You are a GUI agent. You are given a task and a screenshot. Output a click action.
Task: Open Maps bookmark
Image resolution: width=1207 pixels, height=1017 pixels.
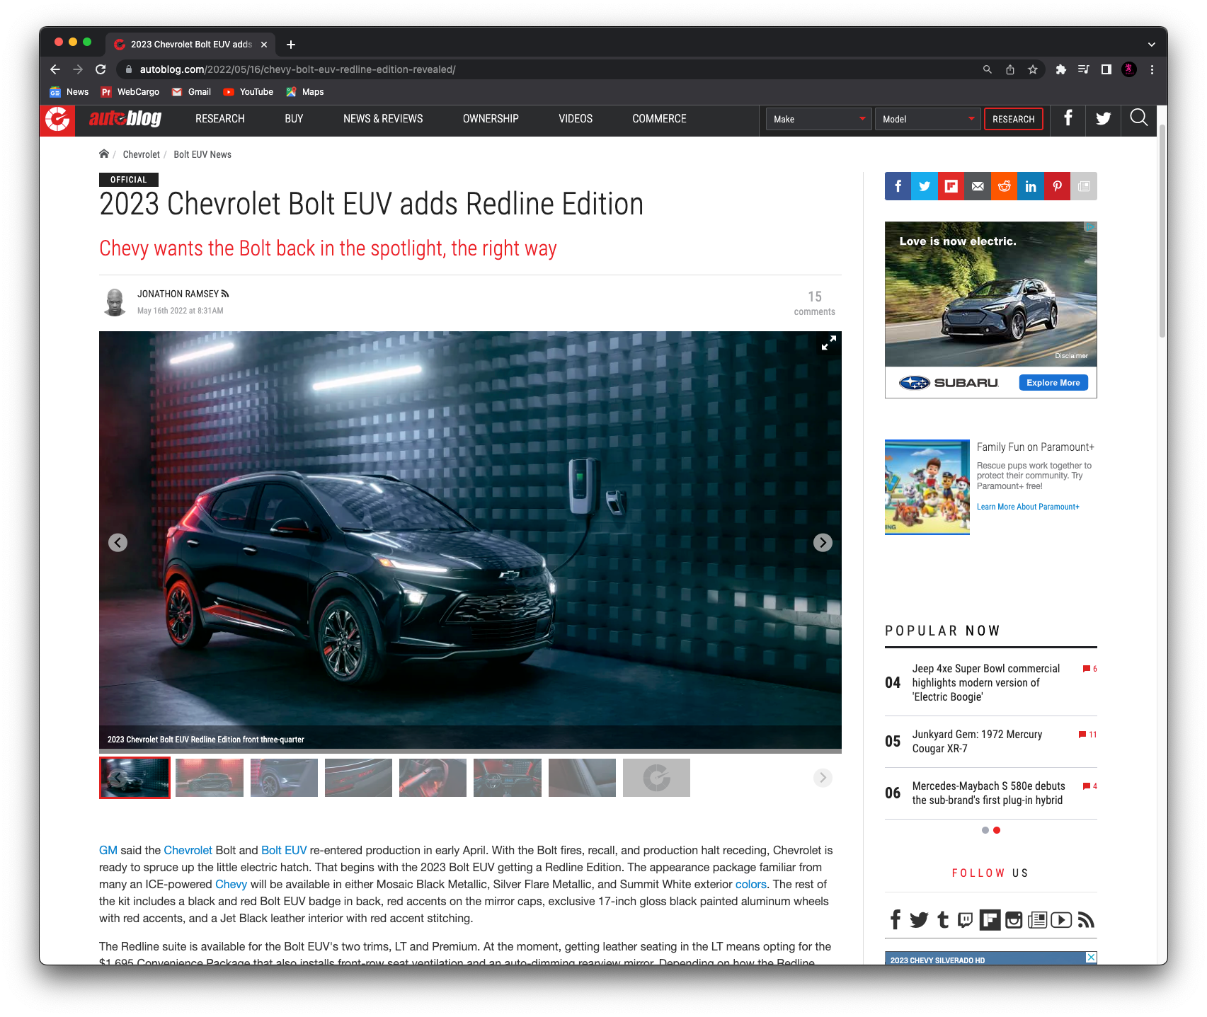pos(304,92)
